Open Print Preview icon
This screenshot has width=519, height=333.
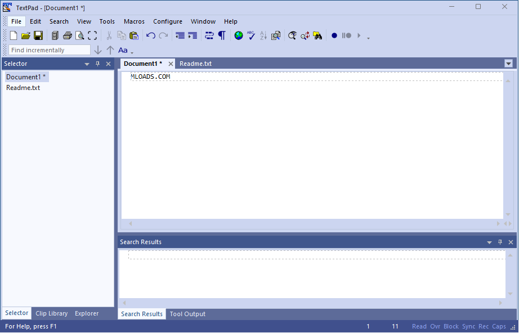80,35
